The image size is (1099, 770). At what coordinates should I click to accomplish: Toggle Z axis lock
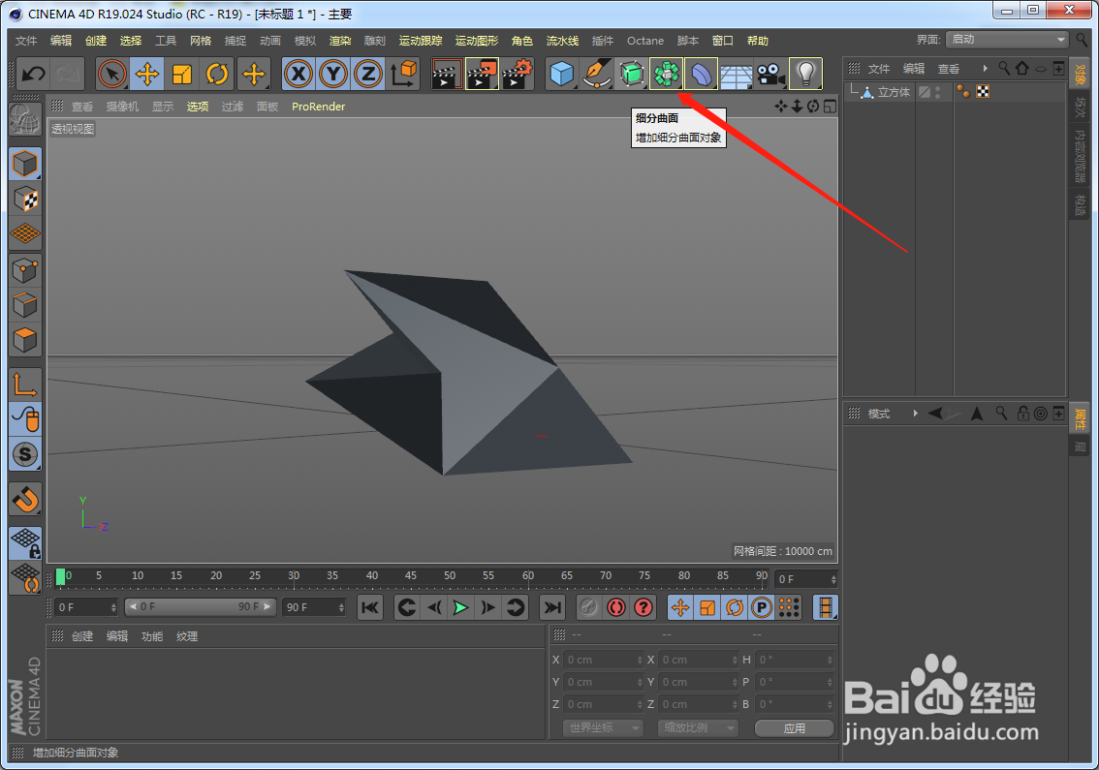click(368, 74)
